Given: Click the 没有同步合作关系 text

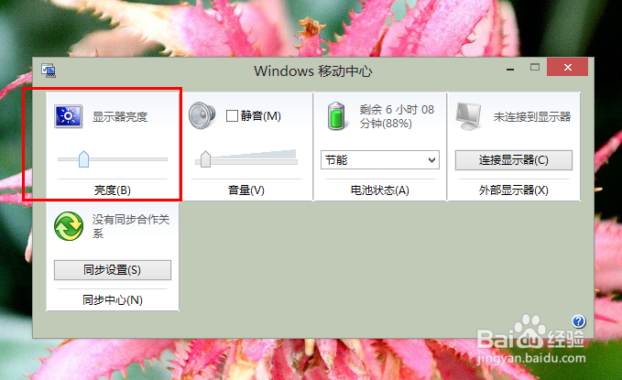Looking at the screenshot, I should click(131, 226).
